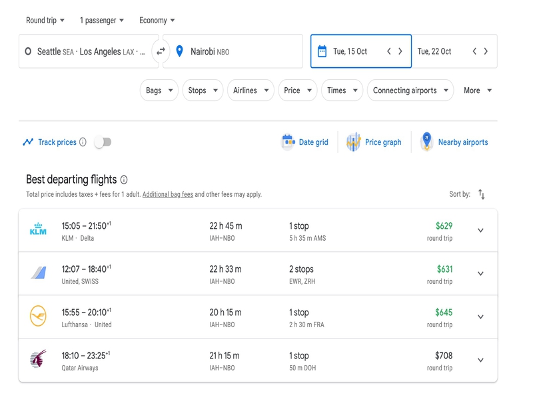
Task: Open the Date grid link
Action: pyautogui.click(x=313, y=142)
